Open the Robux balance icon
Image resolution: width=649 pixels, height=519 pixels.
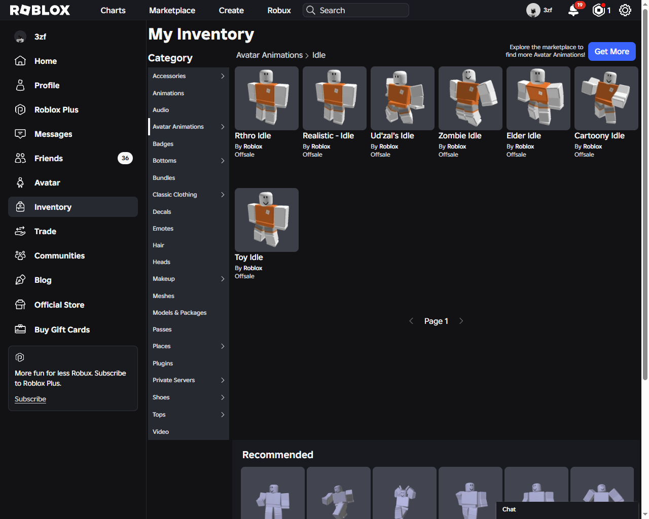click(598, 10)
